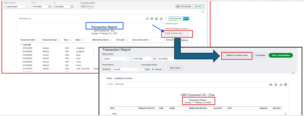Click the Save As button
The image size is (304, 116).
[x=198, y=6]
